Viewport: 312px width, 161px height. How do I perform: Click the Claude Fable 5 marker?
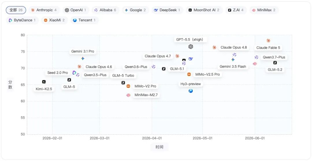[x=268, y=41]
